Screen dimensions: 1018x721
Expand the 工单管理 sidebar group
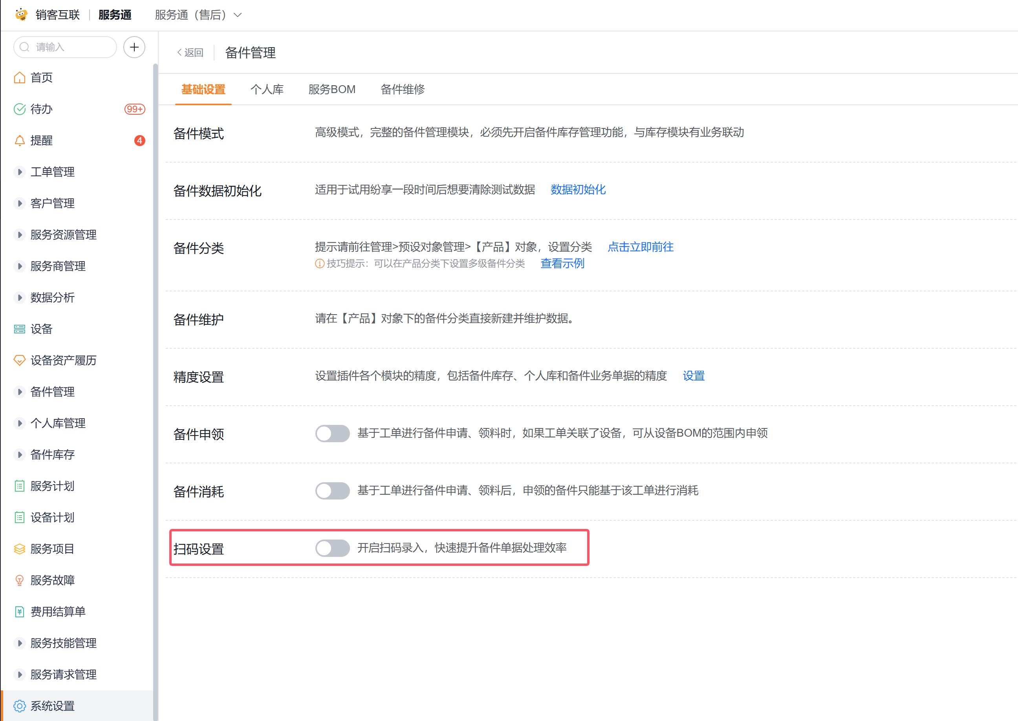pos(20,172)
